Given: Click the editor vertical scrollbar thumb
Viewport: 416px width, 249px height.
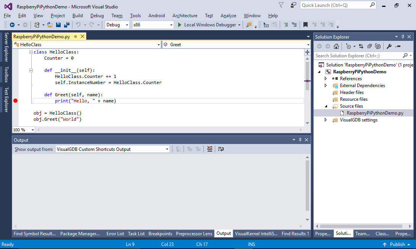Looking at the screenshot, I should click(x=307, y=76).
